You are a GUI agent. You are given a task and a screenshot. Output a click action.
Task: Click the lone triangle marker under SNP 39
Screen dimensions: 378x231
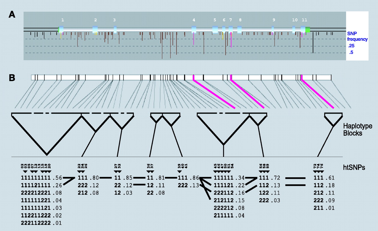click(179, 172)
